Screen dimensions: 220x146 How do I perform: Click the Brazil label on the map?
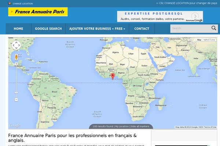tap(54, 92)
